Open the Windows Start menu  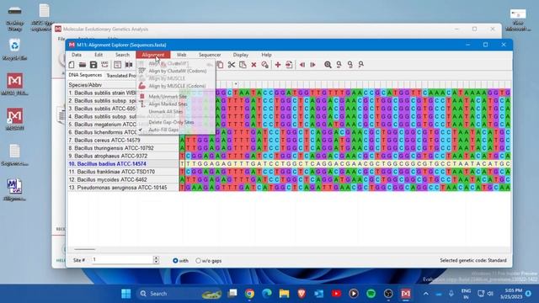coord(126,294)
